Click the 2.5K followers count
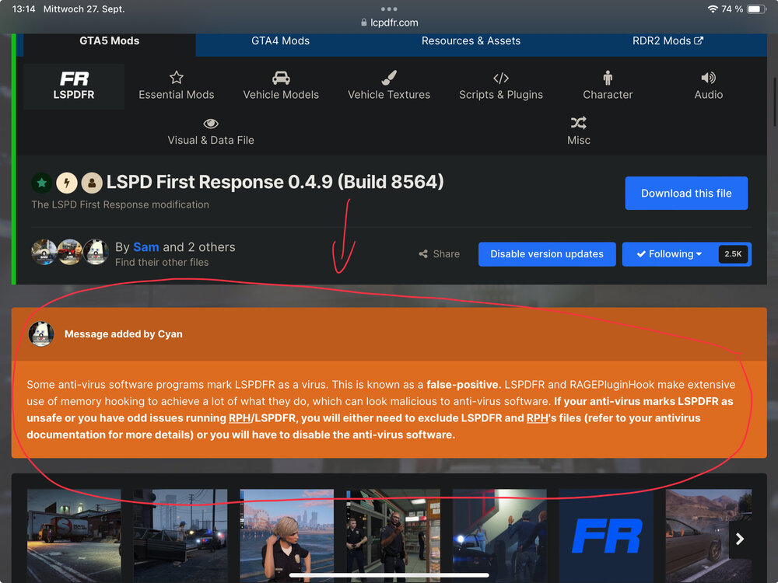This screenshot has width=778, height=583. coord(733,254)
